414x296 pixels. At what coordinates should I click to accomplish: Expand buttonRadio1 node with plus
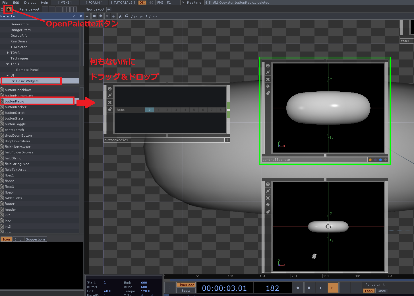(x=227, y=140)
